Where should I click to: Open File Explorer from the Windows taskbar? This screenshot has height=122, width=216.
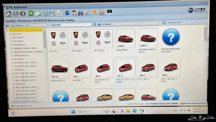tap(128, 111)
